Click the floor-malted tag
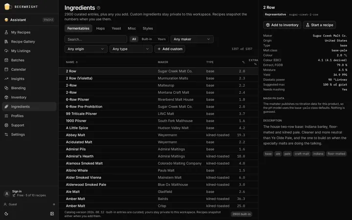The height and width of the screenshot is (220, 352). (x=336, y=154)
